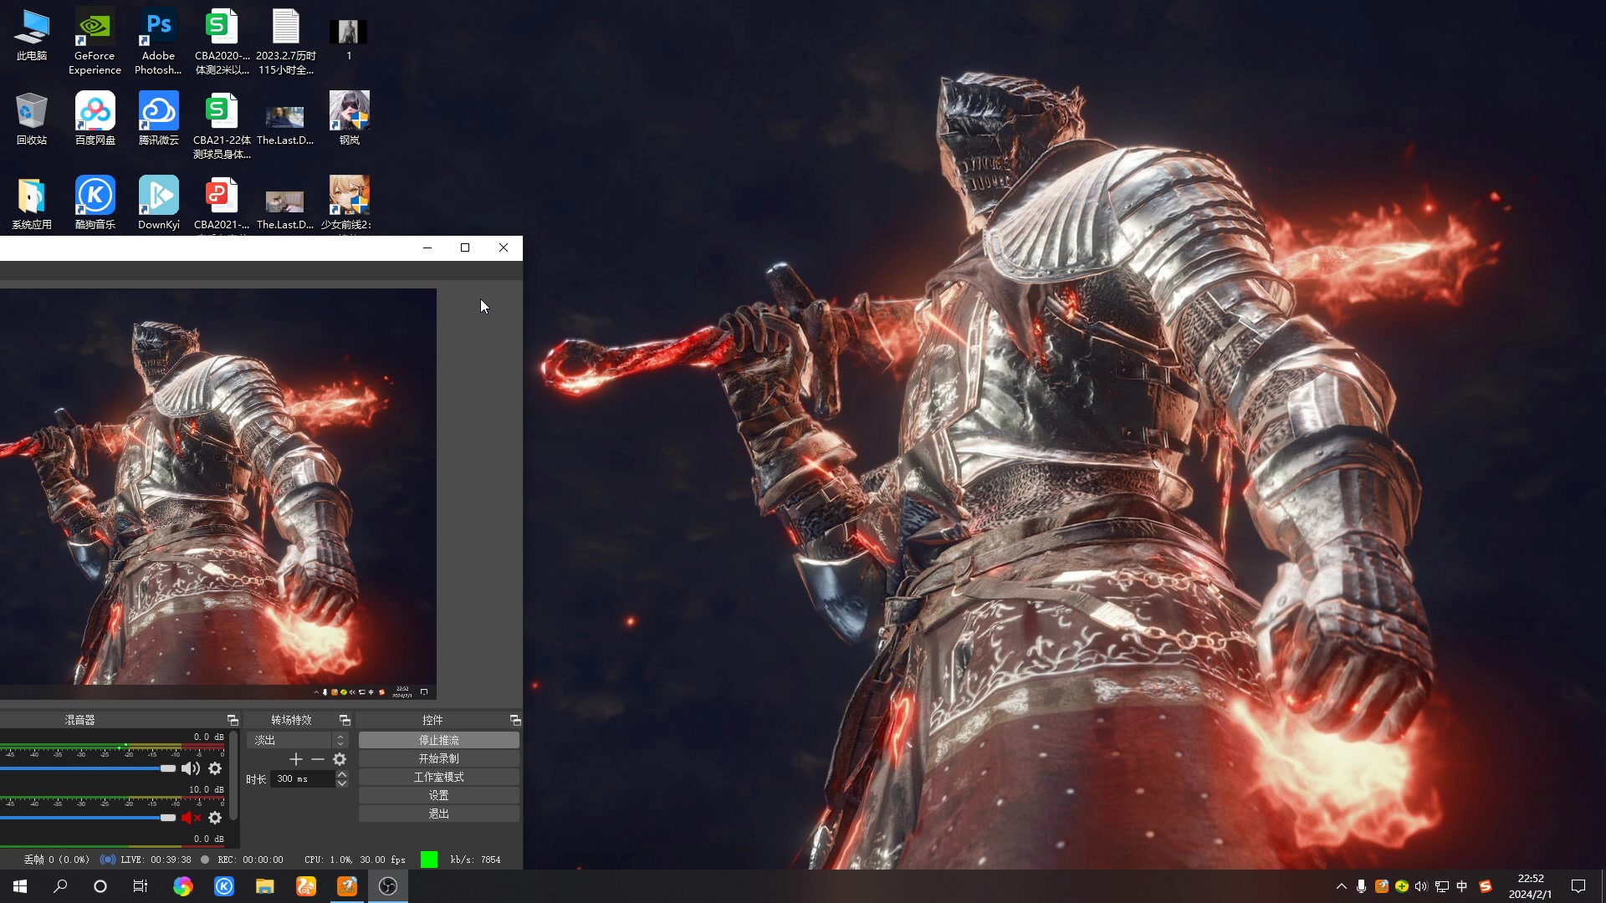The image size is (1606, 903).
Task: Pop out the 混音器 (Audio Mixer) panel
Action: coord(233,720)
